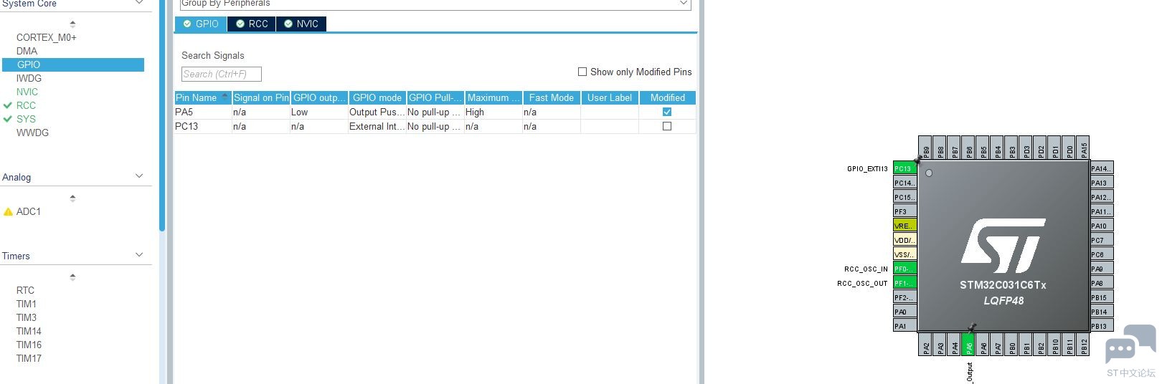This screenshot has height=384, width=1162.
Task: Open IWDG configuration
Action: pyautogui.click(x=29, y=78)
